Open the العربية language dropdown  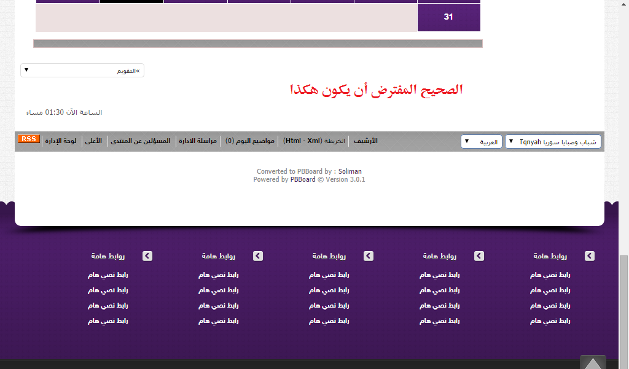482,142
